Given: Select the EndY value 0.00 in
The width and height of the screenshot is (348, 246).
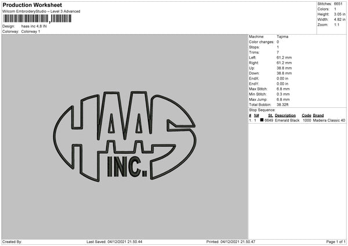Looking at the screenshot, I should [x=282, y=84].
